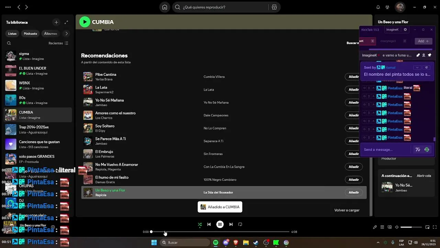Select the Podcasts filter chip
This screenshot has height=248, width=440.
point(30,33)
